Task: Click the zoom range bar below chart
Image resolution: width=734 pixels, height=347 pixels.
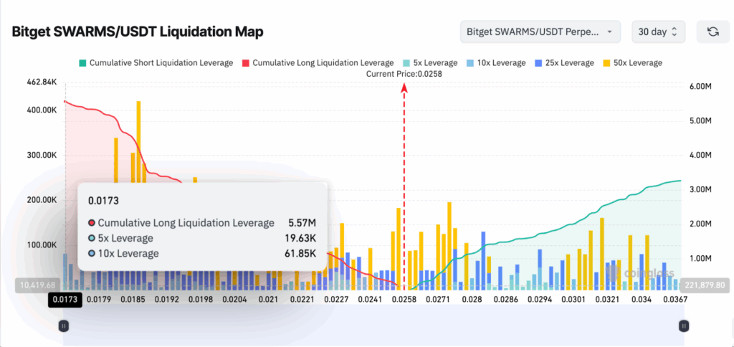Action: click(x=374, y=326)
